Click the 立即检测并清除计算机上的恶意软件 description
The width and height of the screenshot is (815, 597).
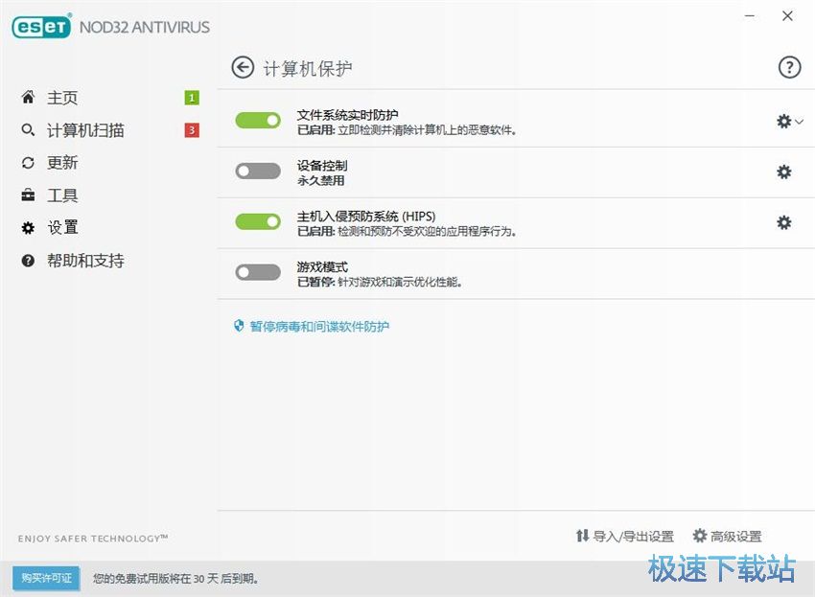coord(427,130)
